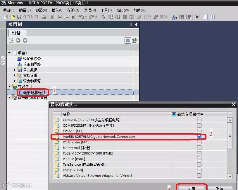The image size is (238, 190).
Task: Click the Start runtime RT icon
Action: 132,17
